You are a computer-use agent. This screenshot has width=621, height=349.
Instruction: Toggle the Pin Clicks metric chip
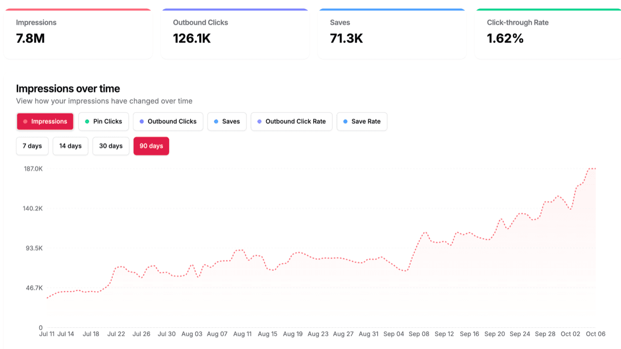tap(103, 121)
